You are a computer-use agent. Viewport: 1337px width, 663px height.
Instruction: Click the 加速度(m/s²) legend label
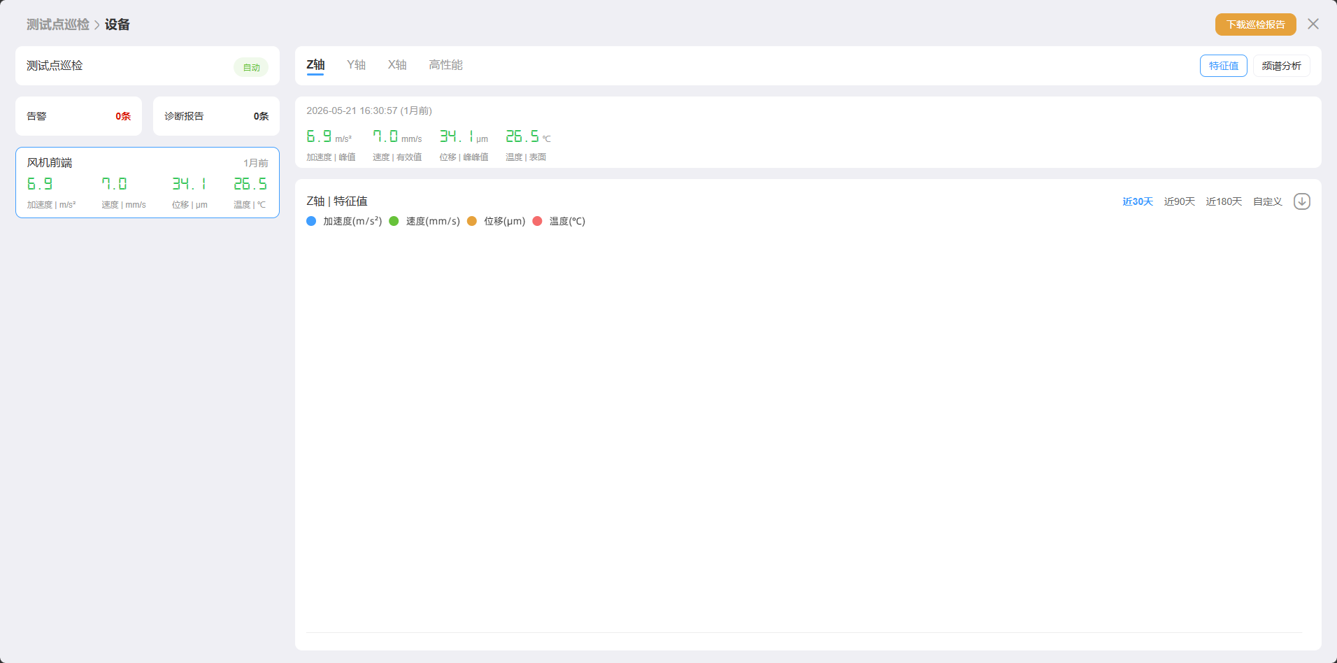[352, 221]
